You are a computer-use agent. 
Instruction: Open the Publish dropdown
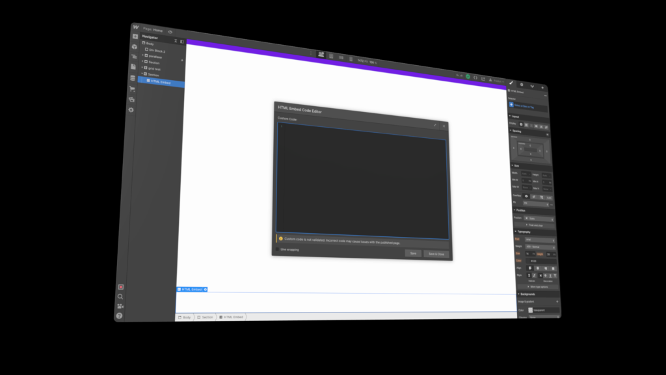(x=496, y=81)
